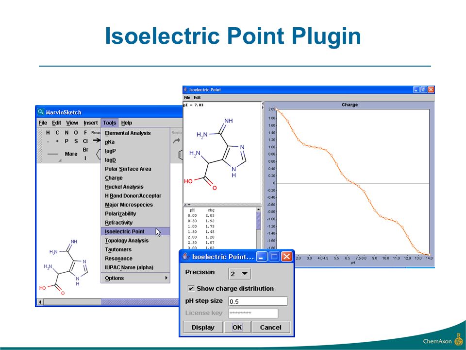Choose logD from Tools menu
Viewport: 466px width, 350px height.
[x=135, y=160]
